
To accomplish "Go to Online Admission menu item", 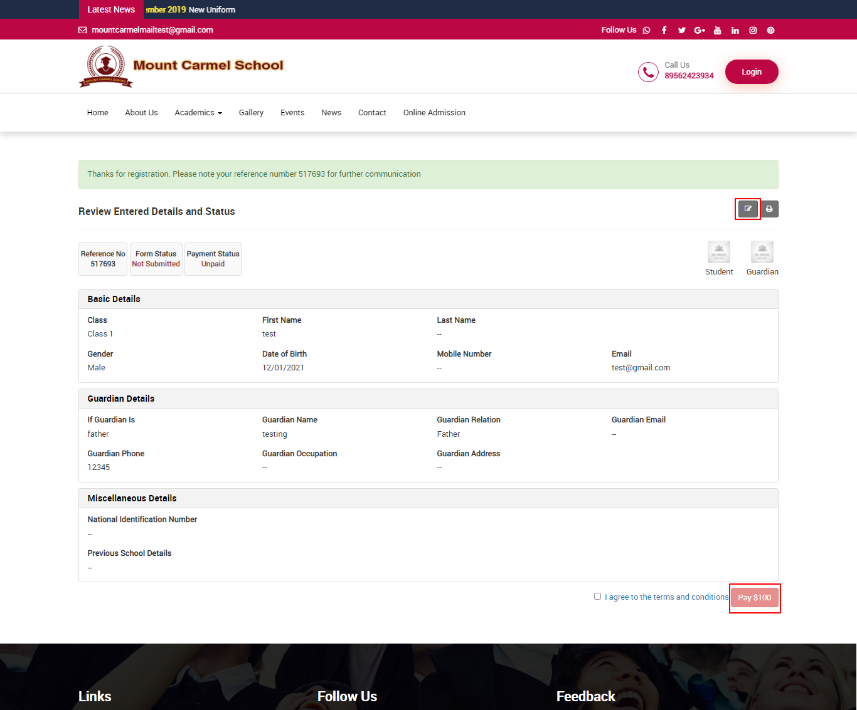I will point(434,113).
